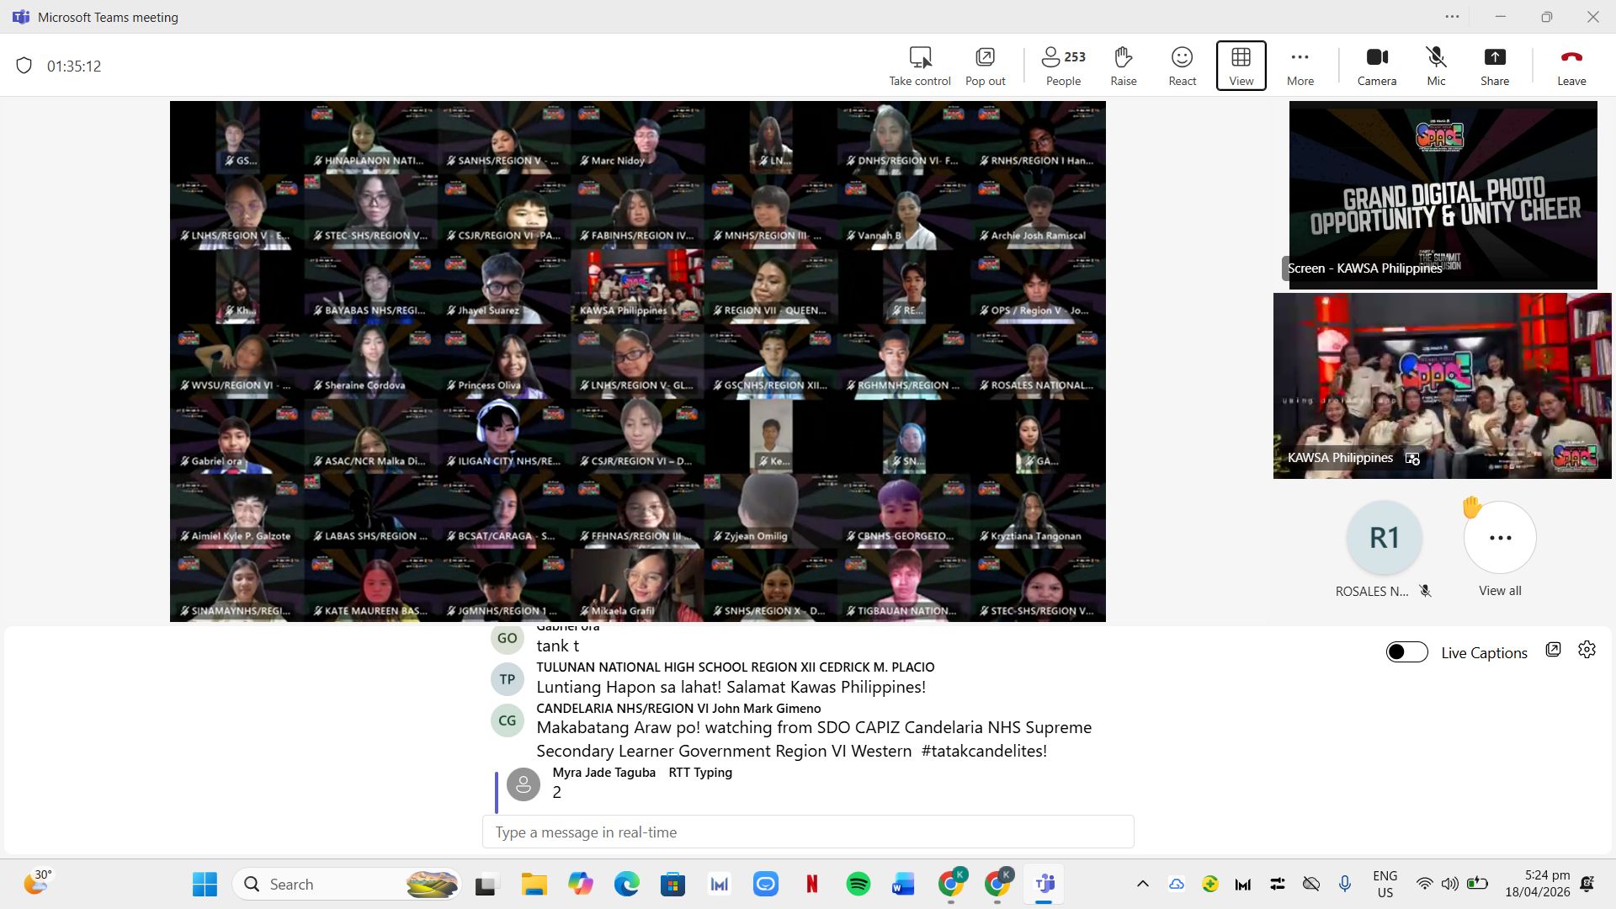The height and width of the screenshot is (909, 1616).
Task: Open the weather widget showing 30°
Action: point(38,884)
